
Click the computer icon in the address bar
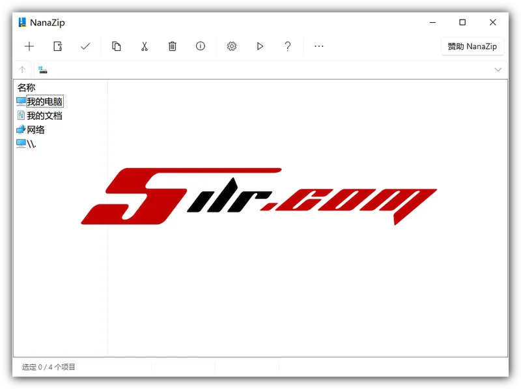click(x=43, y=70)
